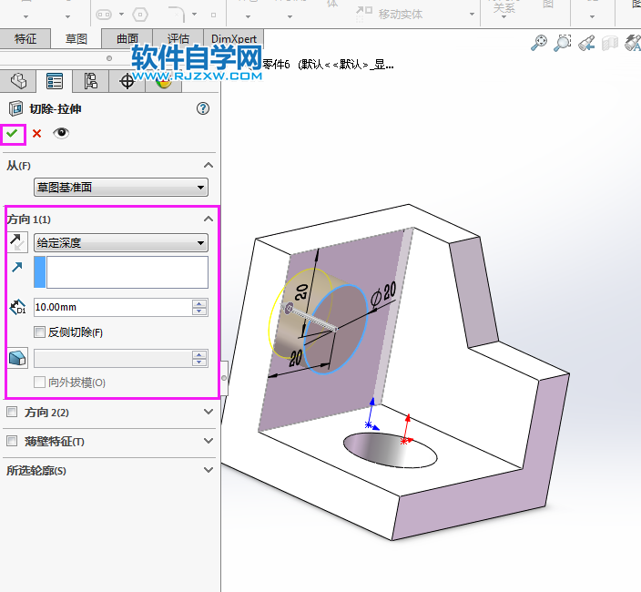Open the 草图基准面 start condition dropdown
Screen dimensions: 641x592
pyautogui.click(x=121, y=188)
